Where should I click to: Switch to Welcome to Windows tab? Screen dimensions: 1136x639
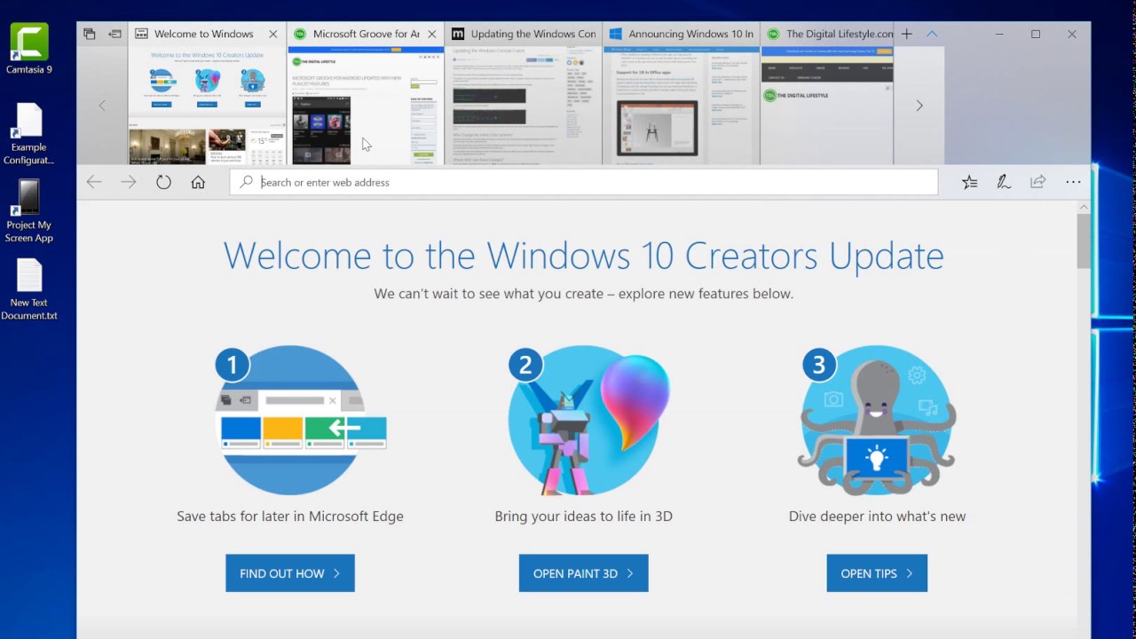(208, 34)
